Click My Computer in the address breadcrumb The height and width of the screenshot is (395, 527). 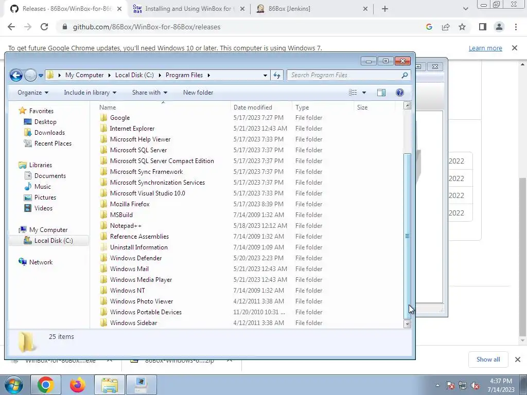[84, 75]
